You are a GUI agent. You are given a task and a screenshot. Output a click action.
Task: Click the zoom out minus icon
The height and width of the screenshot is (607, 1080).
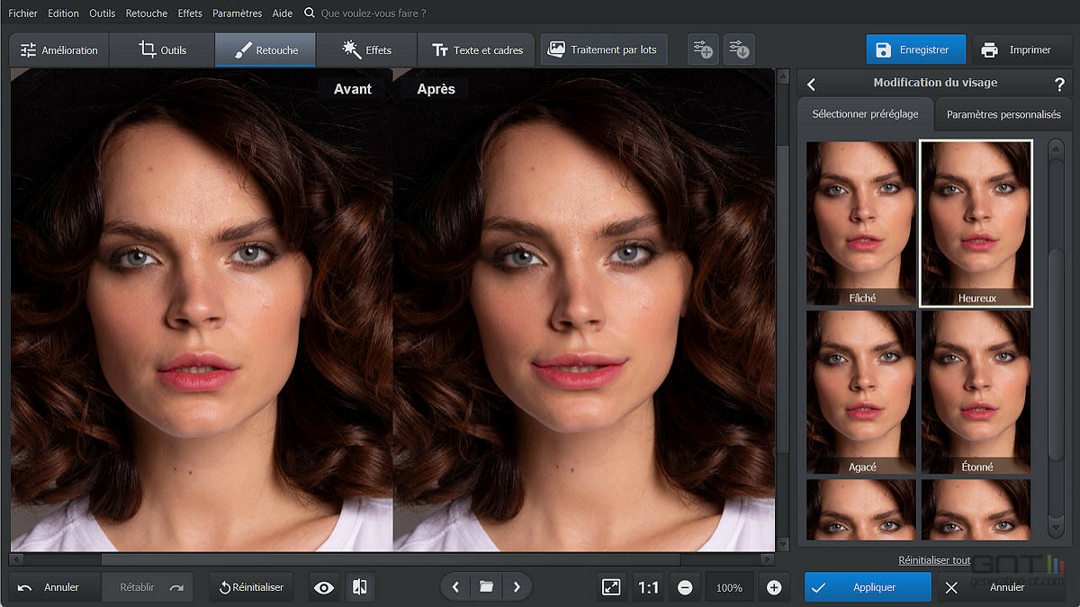[x=685, y=587]
